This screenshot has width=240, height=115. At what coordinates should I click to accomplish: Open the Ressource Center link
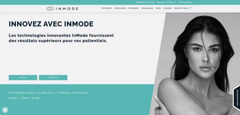145,2
